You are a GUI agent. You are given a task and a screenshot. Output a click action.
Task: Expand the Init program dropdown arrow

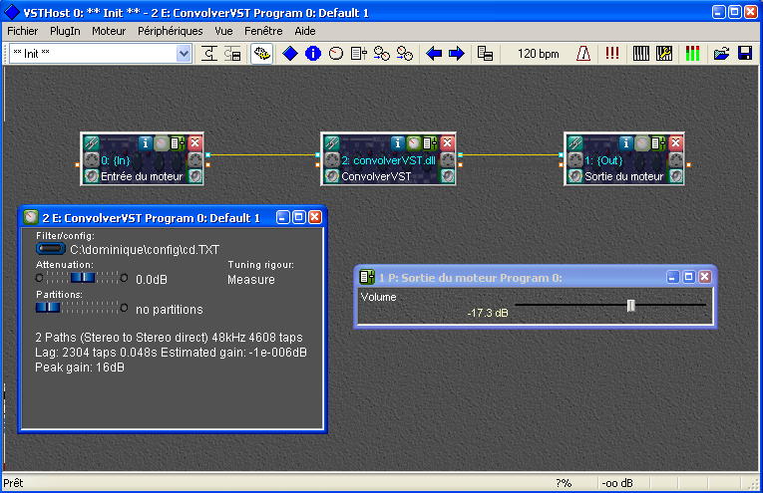click(x=184, y=54)
